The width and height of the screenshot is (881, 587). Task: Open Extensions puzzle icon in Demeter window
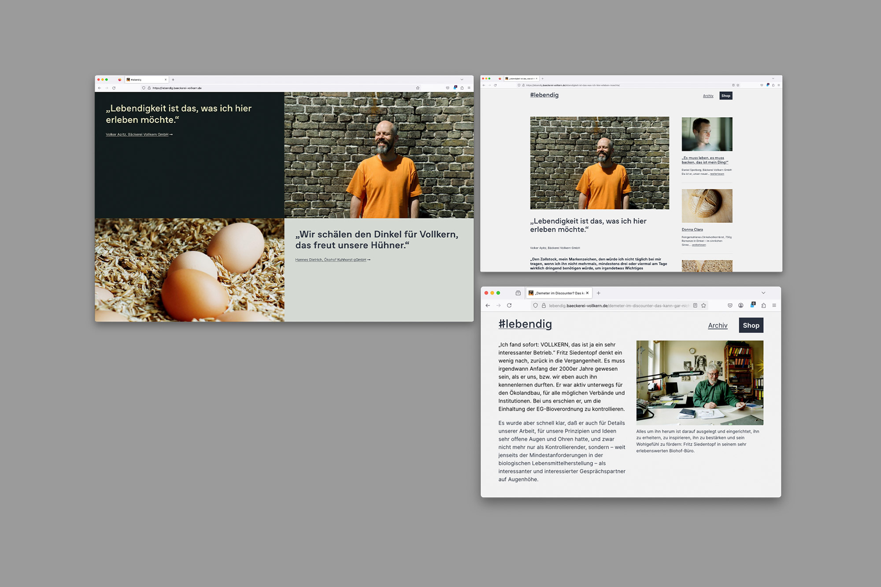point(764,306)
